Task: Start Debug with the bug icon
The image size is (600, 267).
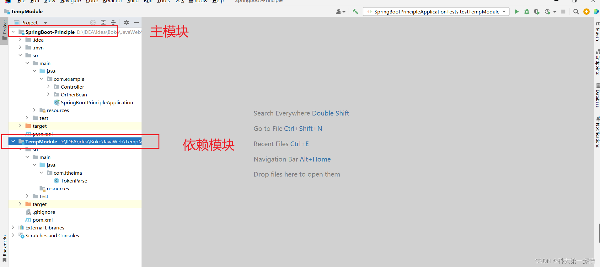Action: (527, 12)
